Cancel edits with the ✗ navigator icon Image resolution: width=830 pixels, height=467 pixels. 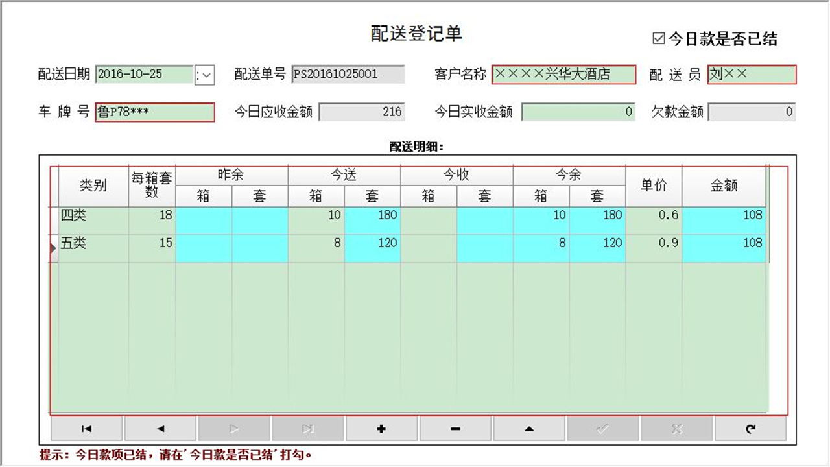(x=677, y=428)
